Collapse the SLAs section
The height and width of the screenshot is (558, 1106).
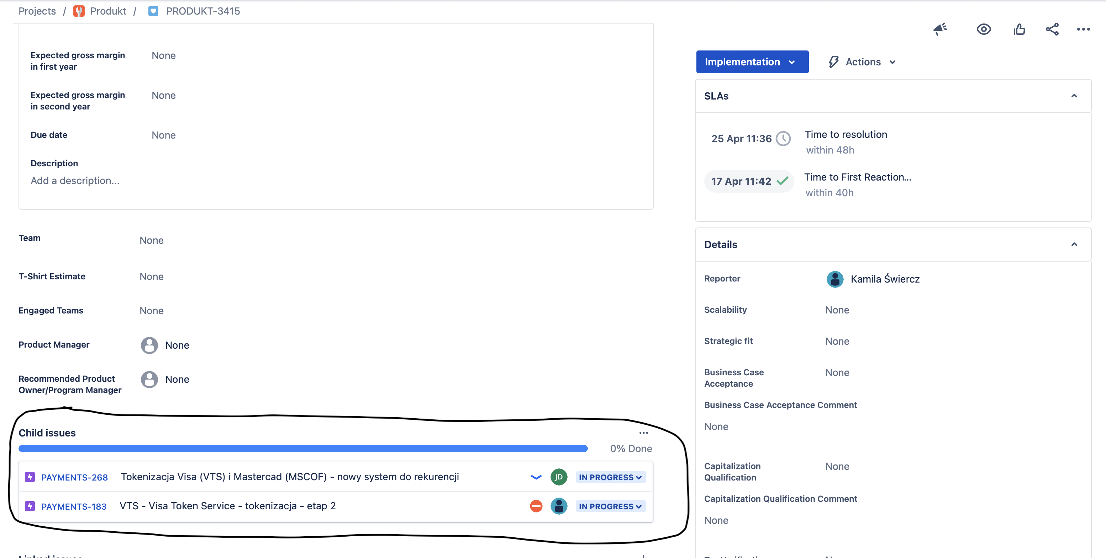1075,96
